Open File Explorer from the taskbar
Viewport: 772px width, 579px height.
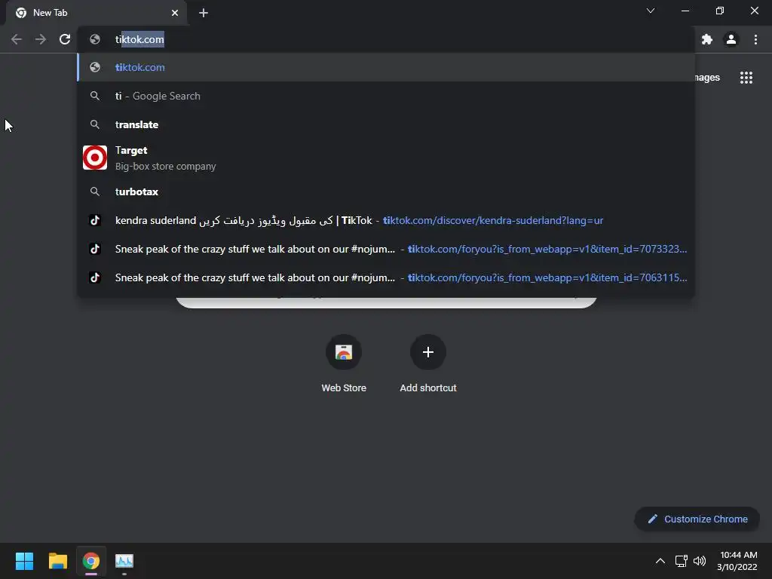click(x=57, y=561)
